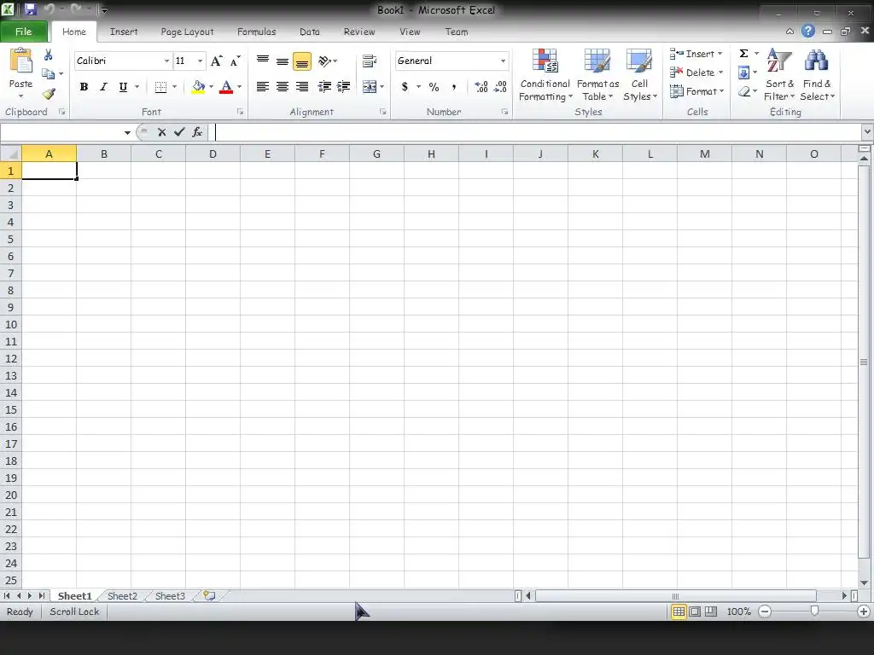Expand the Calibri font name dropdown
The width and height of the screenshot is (874, 655).
coord(166,61)
